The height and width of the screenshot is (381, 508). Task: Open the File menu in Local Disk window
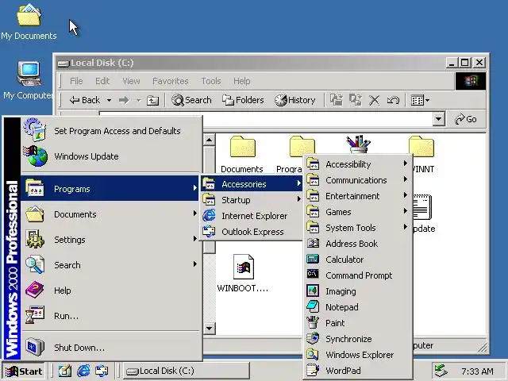(76, 81)
